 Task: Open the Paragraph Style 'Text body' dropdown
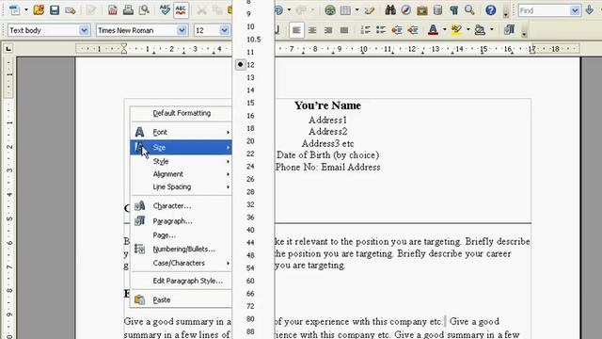click(x=84, y=30)
